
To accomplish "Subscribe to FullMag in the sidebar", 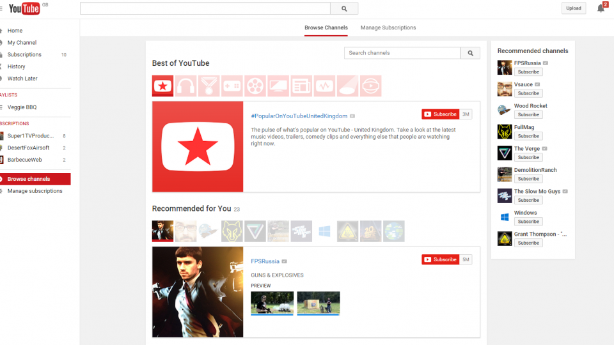I will pyautogui.click(x=528, y=136).
